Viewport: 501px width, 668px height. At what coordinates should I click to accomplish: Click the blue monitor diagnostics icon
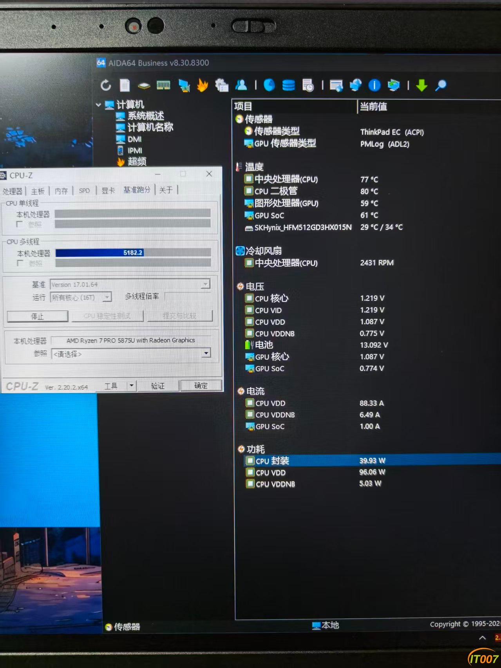pos(184,85)
